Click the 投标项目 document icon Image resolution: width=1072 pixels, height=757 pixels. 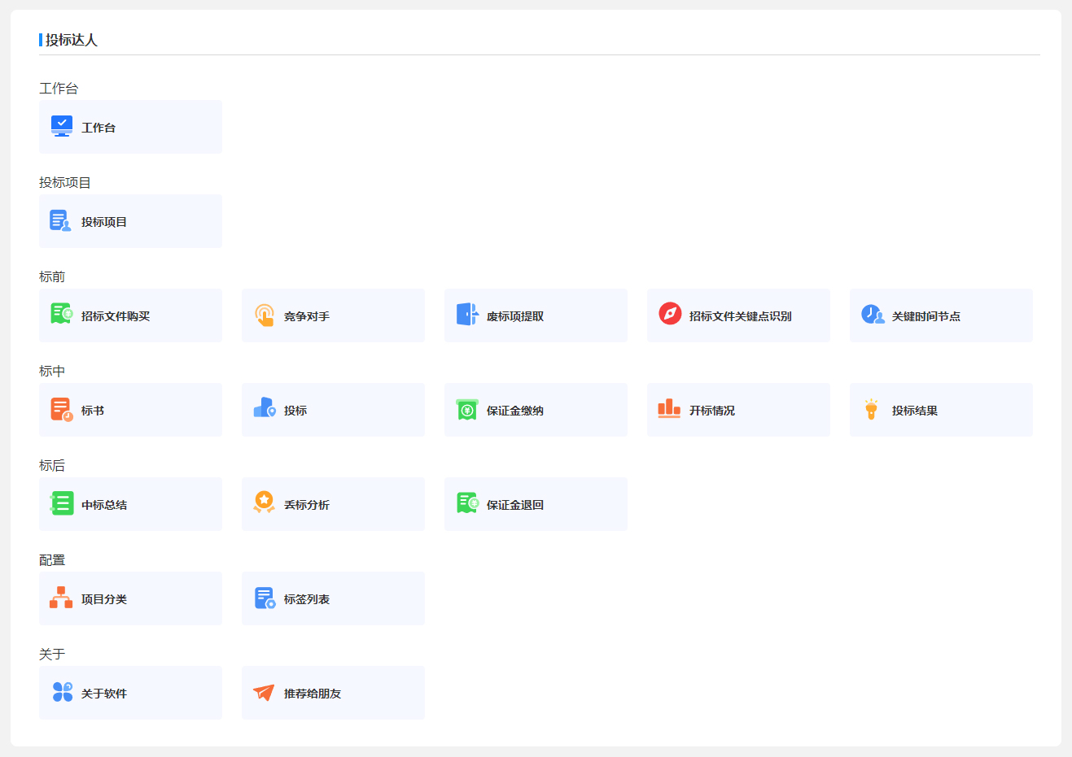(60, 220)
